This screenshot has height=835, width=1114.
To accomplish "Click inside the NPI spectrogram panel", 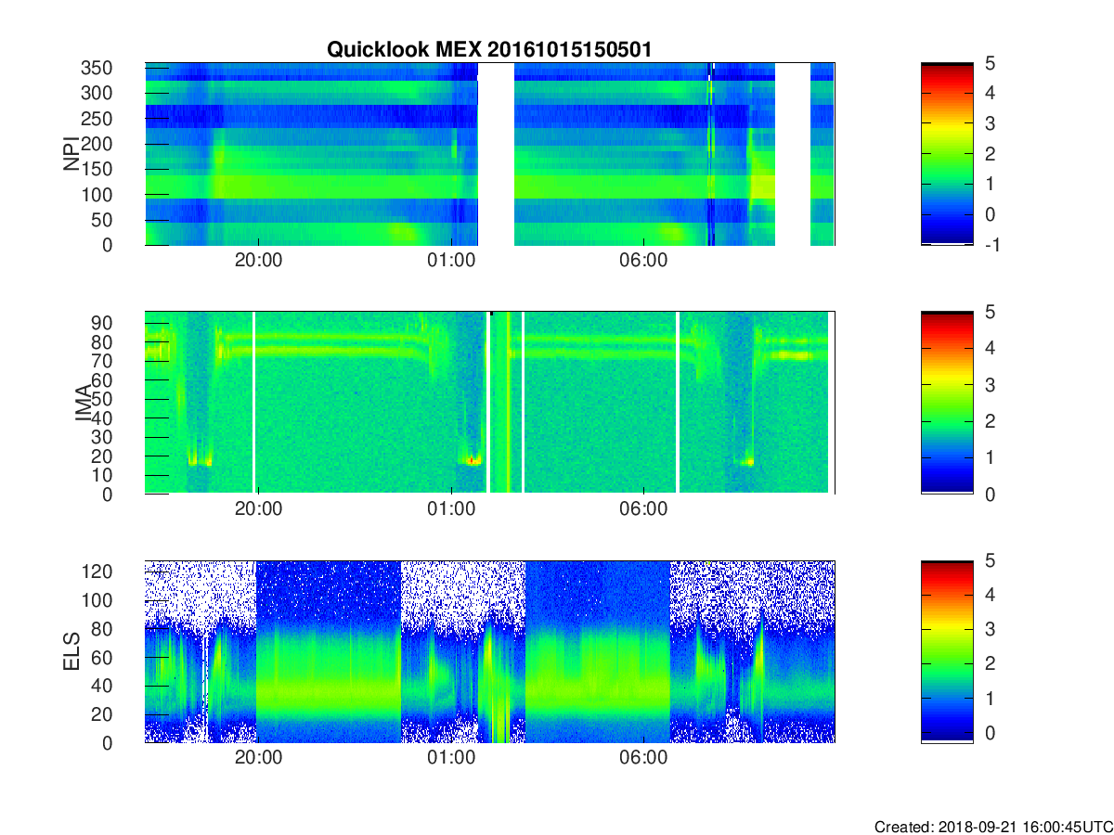I will [x=489, y=154].
